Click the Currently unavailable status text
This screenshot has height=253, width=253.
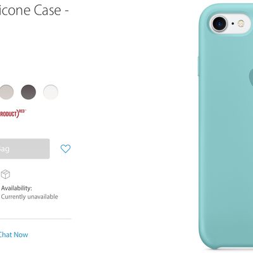point(30,197)
